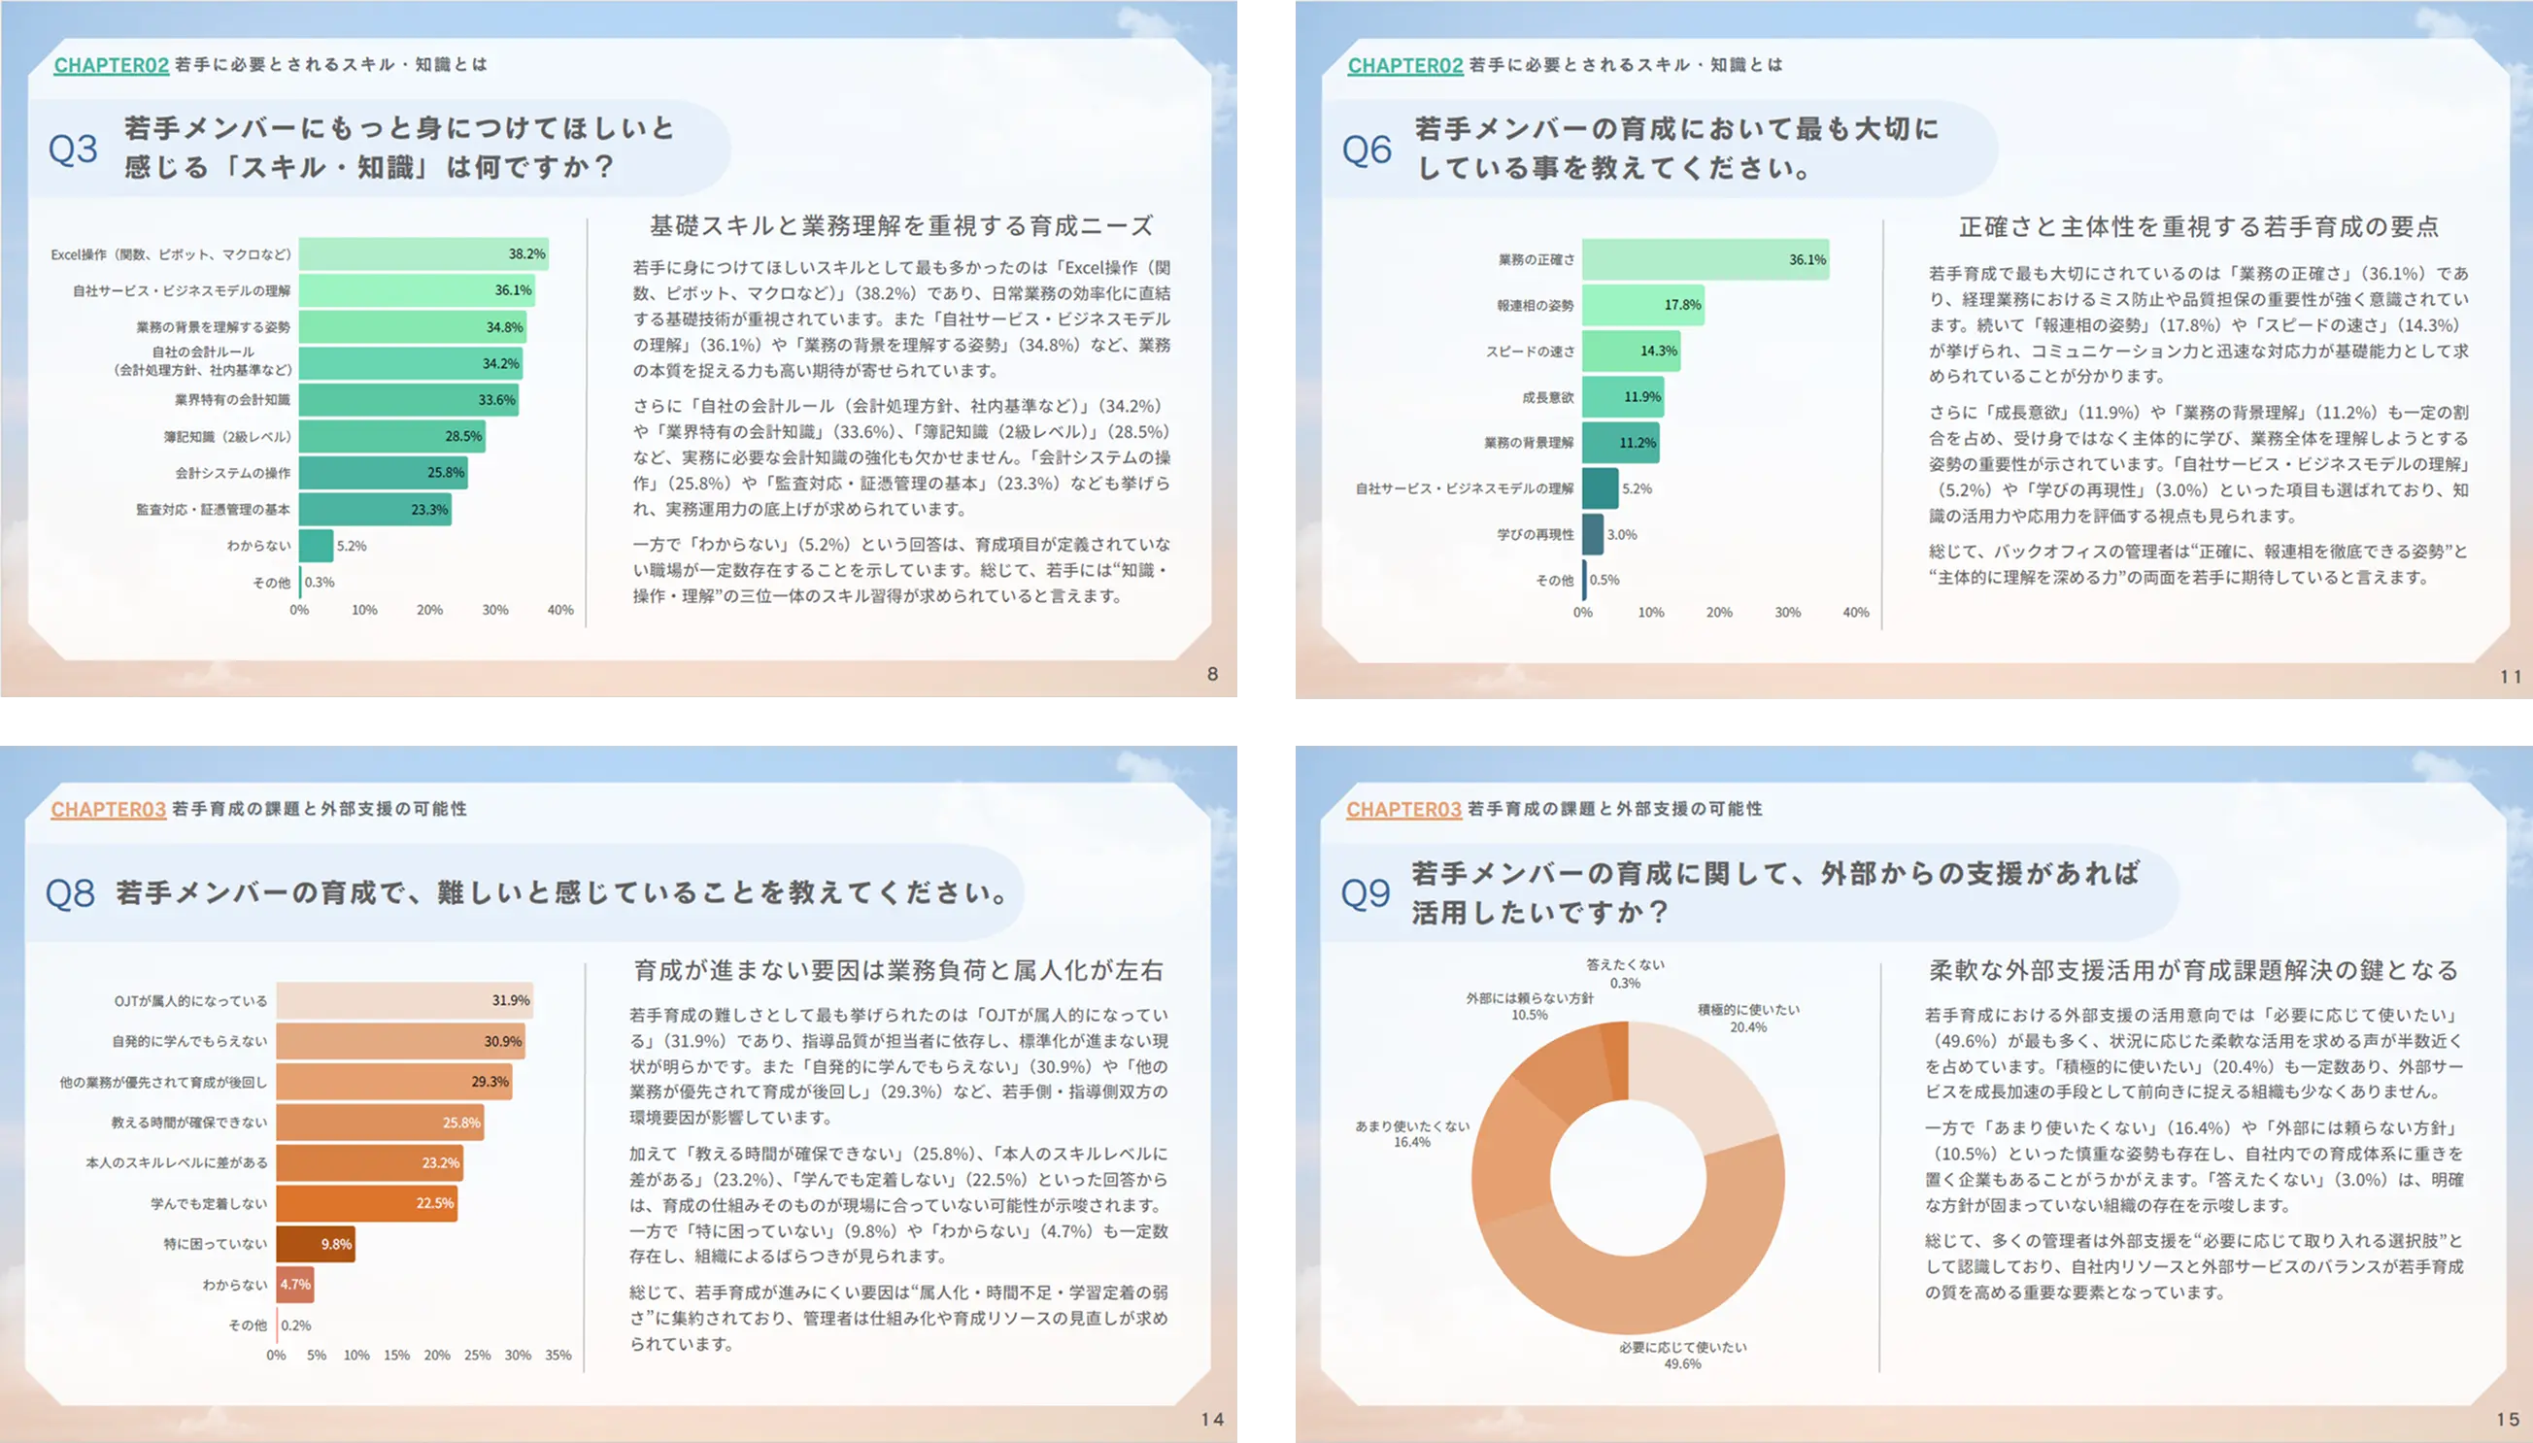Click the 簿記知識 28.5% bar
Image resolution: width=2533 pixels, height=1443 pixels.
pyautogui.click(x=392, y=436)
